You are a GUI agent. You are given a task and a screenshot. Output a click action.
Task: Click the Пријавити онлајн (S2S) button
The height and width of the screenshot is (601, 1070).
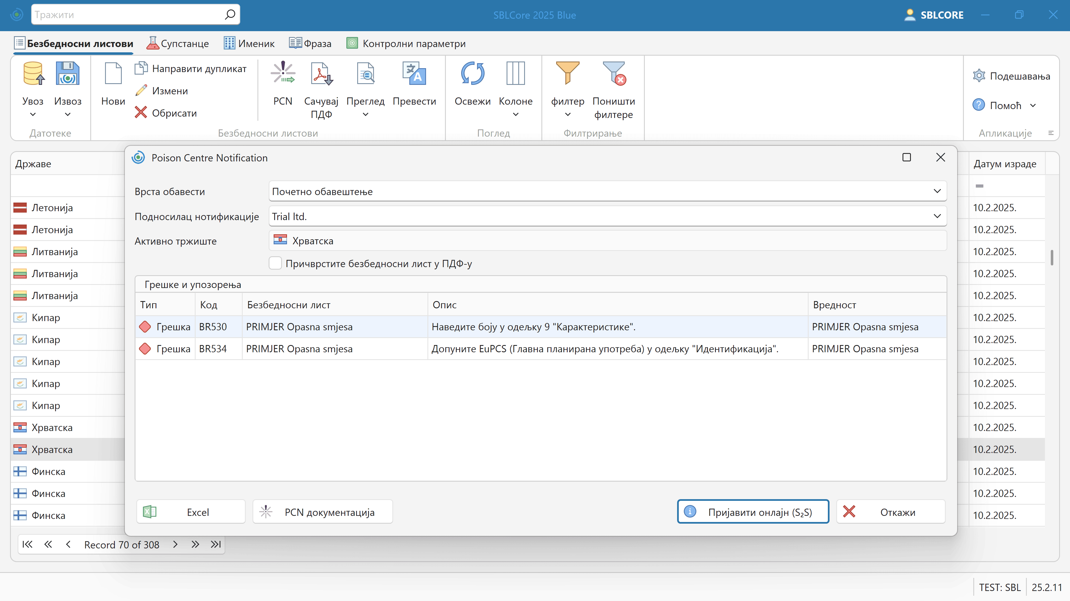[x=753, y=512]
